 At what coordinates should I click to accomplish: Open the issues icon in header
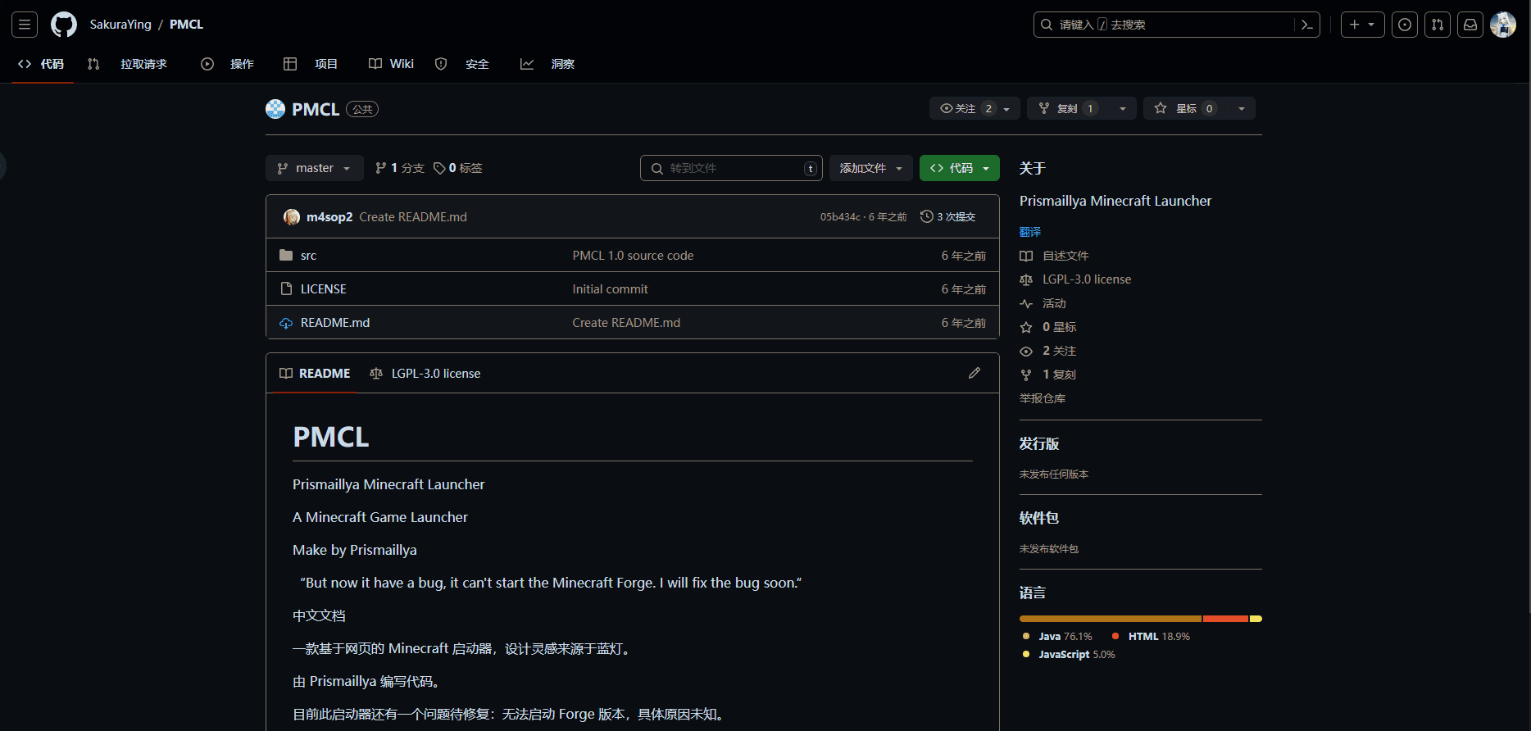click(1405, 25)
